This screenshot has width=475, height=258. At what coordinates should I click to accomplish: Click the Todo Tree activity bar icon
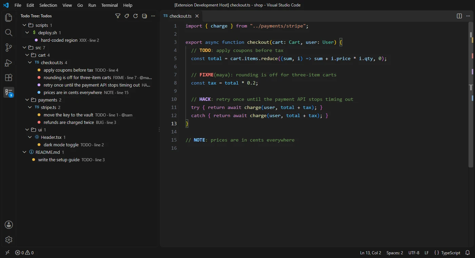pyautogui.click(x=9, y=92)
